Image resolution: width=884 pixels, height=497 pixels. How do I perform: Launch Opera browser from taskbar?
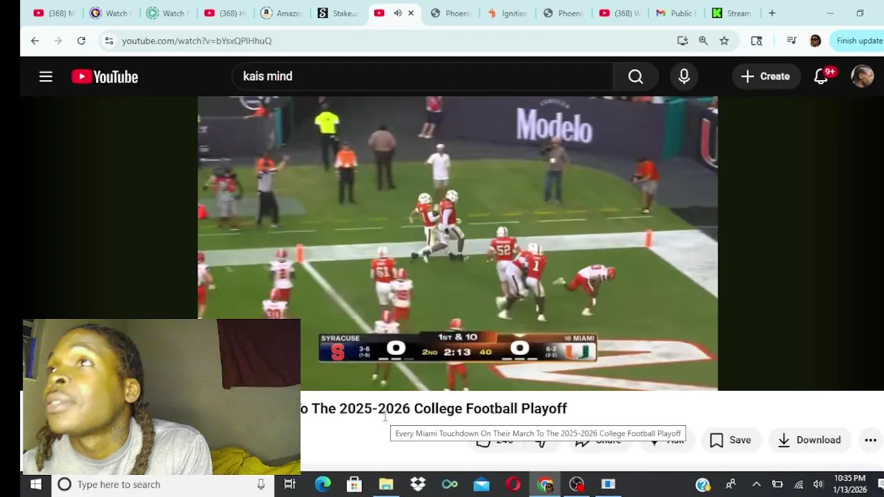tap(513, 485)
